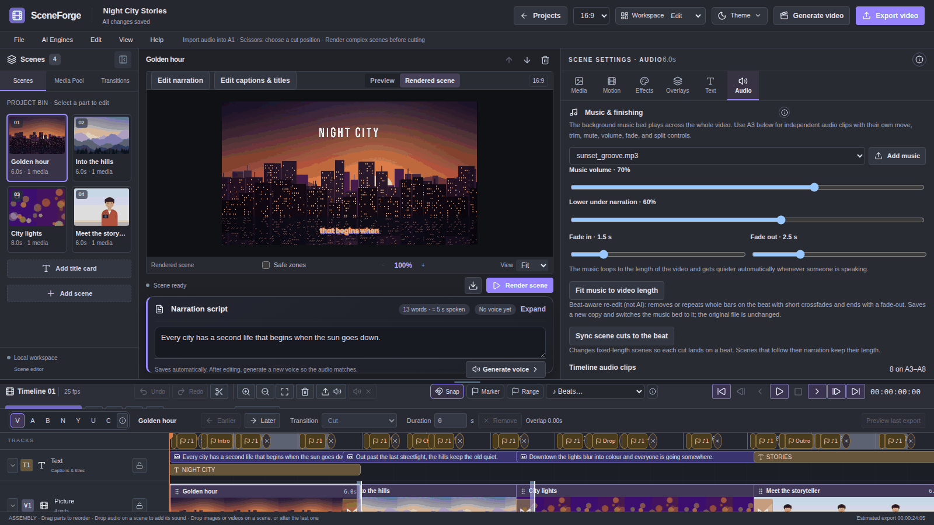Zoom out on the timeline
Viewport: 934px width, 525px height.
click(x=265, y=391)
